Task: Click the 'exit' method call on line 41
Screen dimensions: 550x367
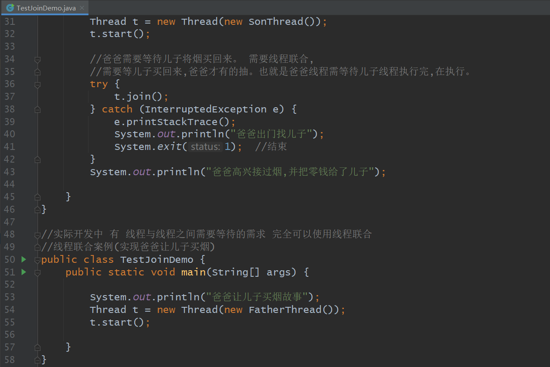Action: (x=170, y=147)
